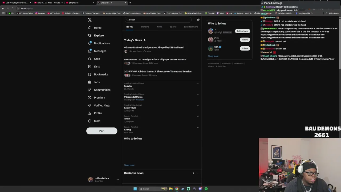Open the Windows Start menu
Viewport: 341px width, 192px height.
[x=135, y=189]
